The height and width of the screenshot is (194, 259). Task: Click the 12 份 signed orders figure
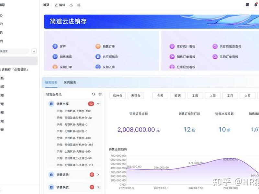189,130
